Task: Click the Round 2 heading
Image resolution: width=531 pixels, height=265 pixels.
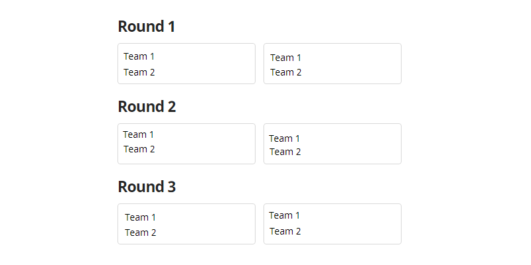Action: tap(147, 107)
